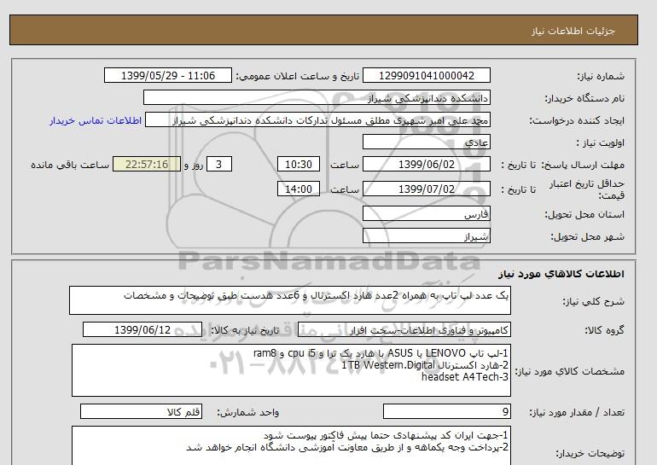Viewport: 657px width, 465px height.
Task: Click the label شرح کلی نیاز
Action: (593, 301)
